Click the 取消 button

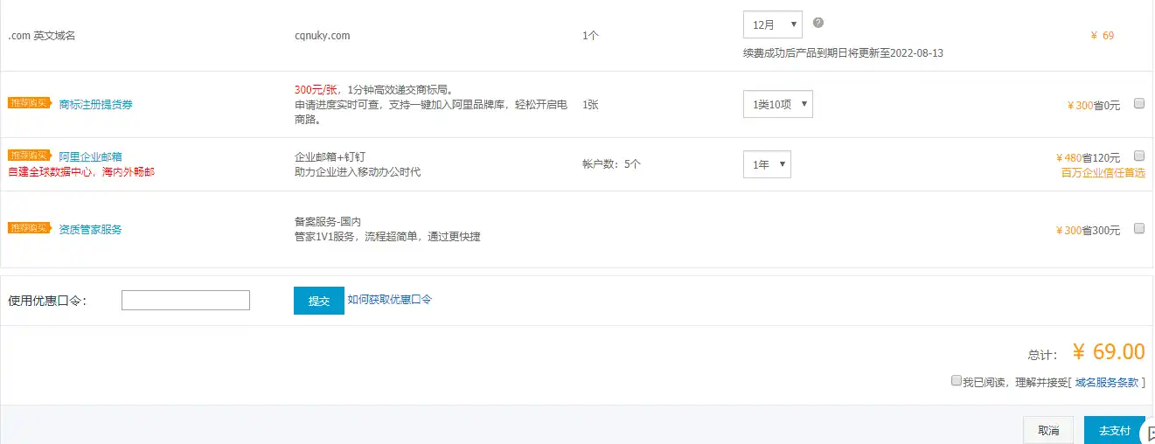coord(1048,430)
